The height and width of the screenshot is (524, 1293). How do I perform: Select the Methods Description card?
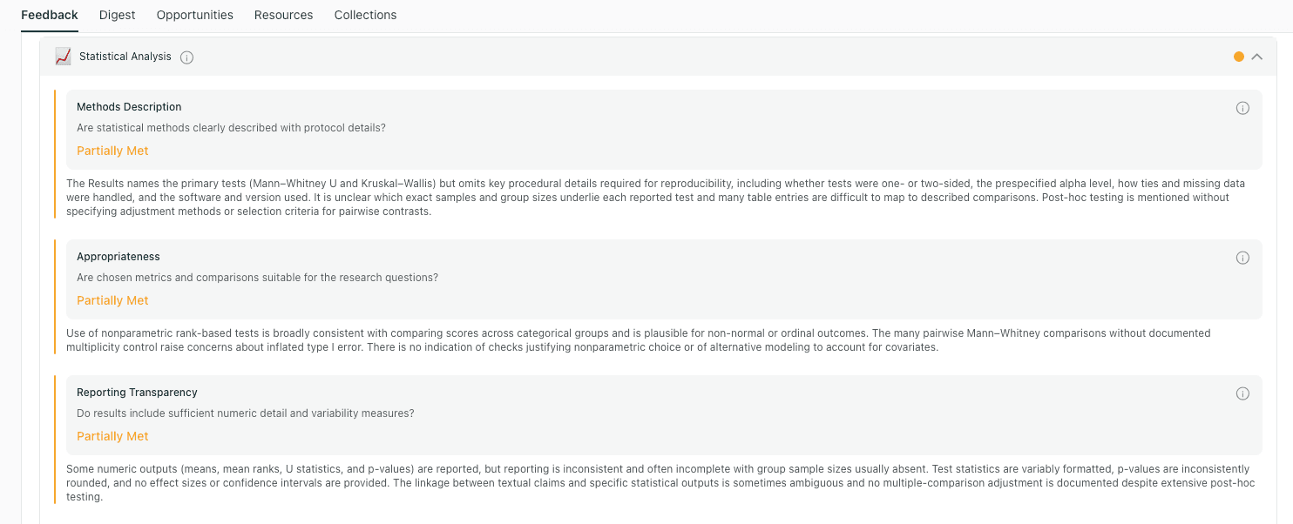[x=129, y=106]
